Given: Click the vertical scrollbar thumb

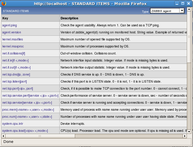Looking at the screenshot, I should (189, 37).
